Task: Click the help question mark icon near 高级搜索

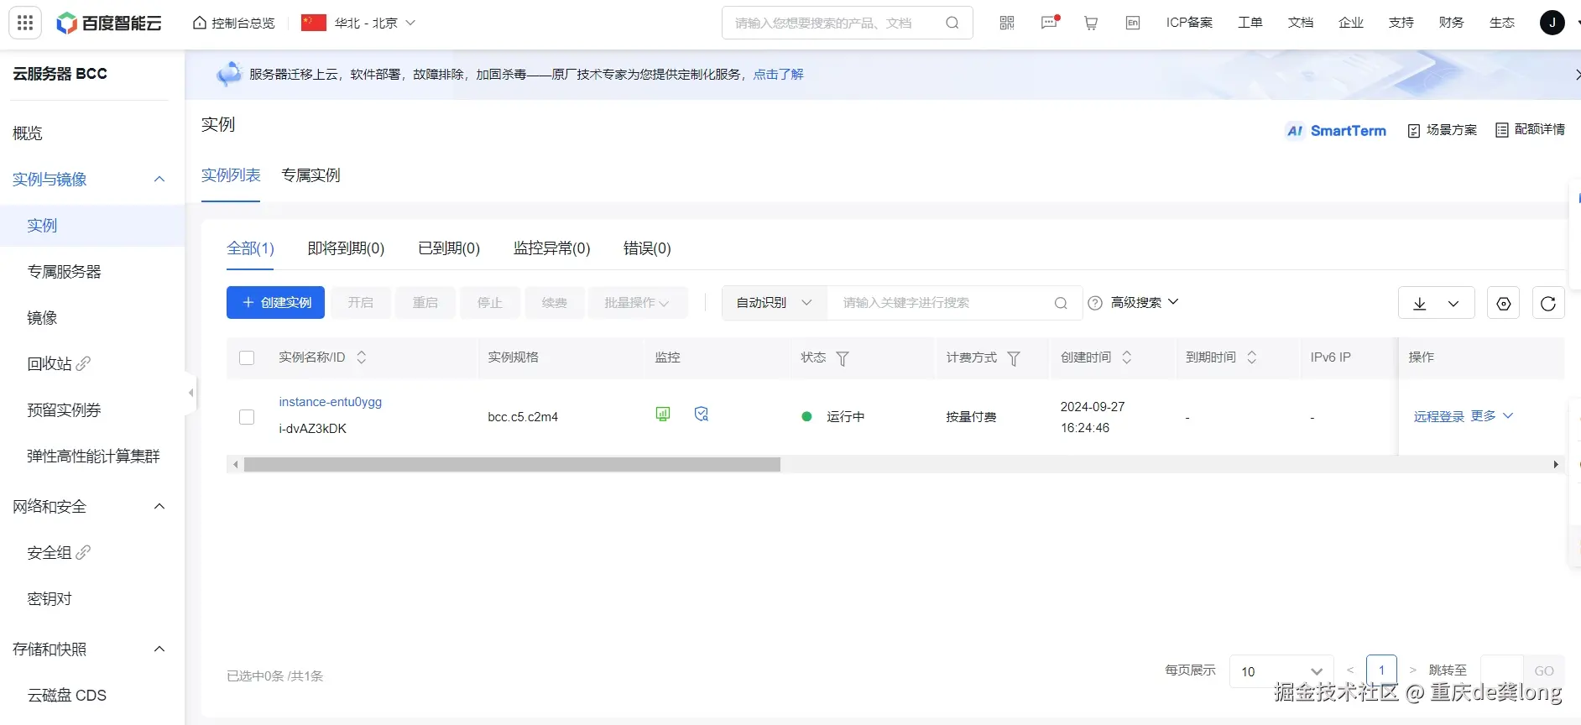Action: tap(1095, 303)
